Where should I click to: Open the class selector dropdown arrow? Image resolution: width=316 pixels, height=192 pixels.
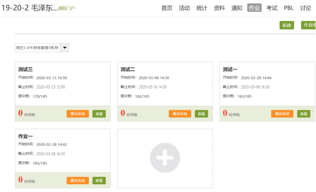click(65, 48)
